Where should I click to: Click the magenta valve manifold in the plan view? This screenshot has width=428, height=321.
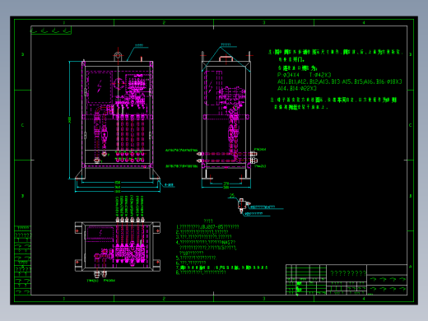pos(129,253)
